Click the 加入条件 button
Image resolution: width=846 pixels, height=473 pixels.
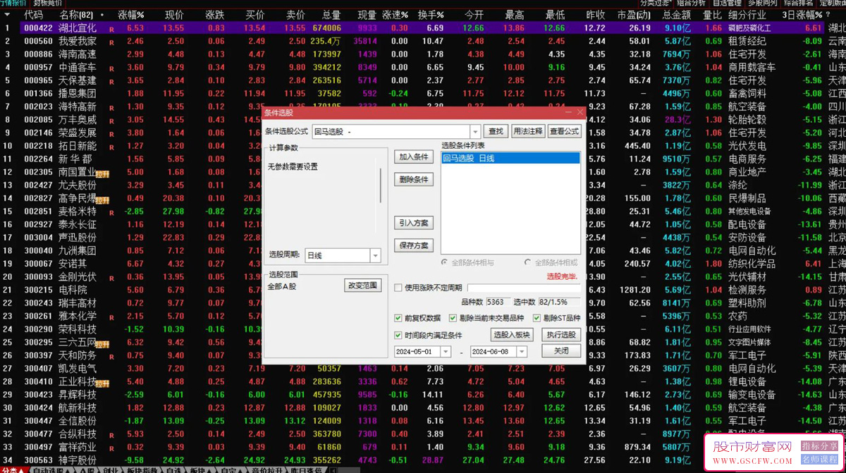[x=413, y=157]
